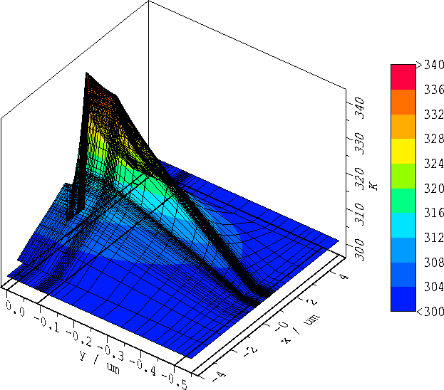Click the '324' colorbar label
Screen dimensions: 444x390
434,164
